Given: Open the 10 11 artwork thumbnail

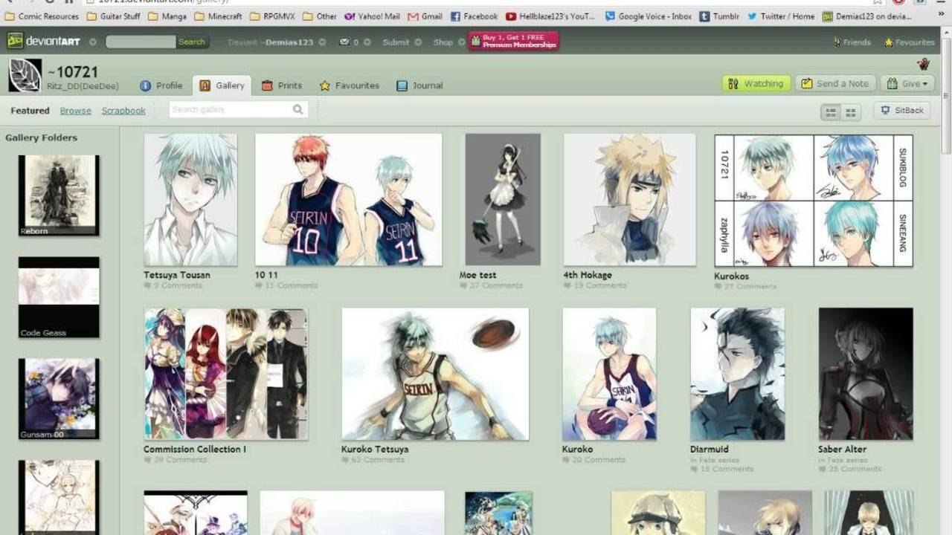Looking at the screenshot, I should [349, 199].
